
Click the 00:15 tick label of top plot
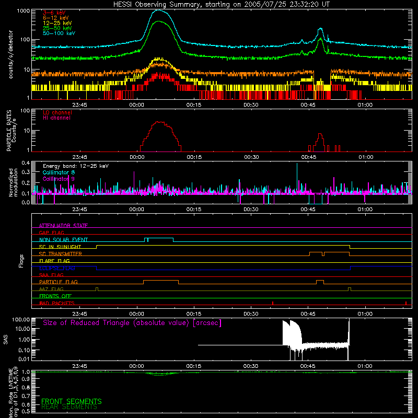click(x=194, y=105)
